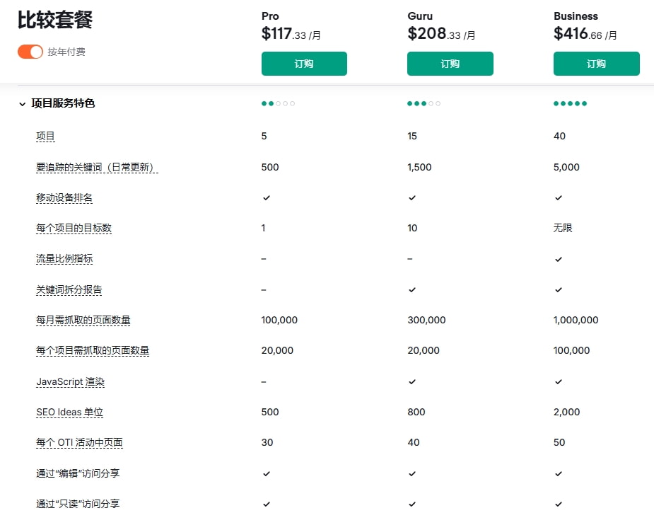Screen dimensions: 654x525
Task: Click the dot rating icons beside Pro plan
Action: (x=276, y=103)
